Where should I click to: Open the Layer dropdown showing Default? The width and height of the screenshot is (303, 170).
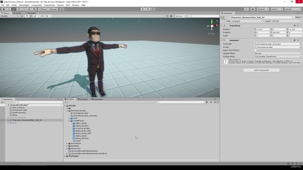(286, 21)
